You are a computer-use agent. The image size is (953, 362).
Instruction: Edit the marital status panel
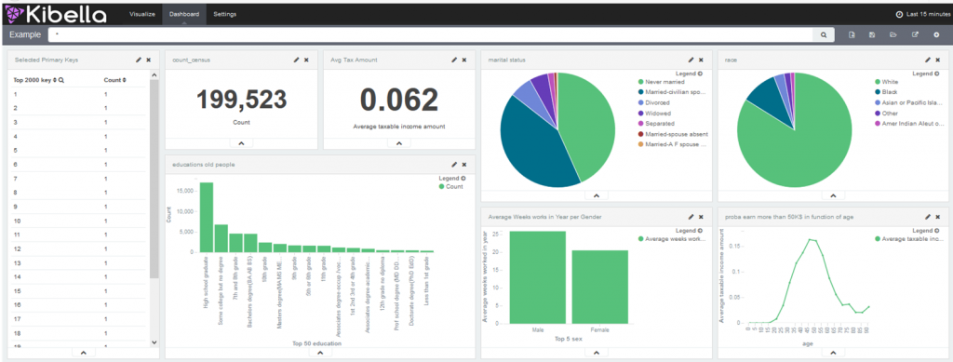[691, 60]
